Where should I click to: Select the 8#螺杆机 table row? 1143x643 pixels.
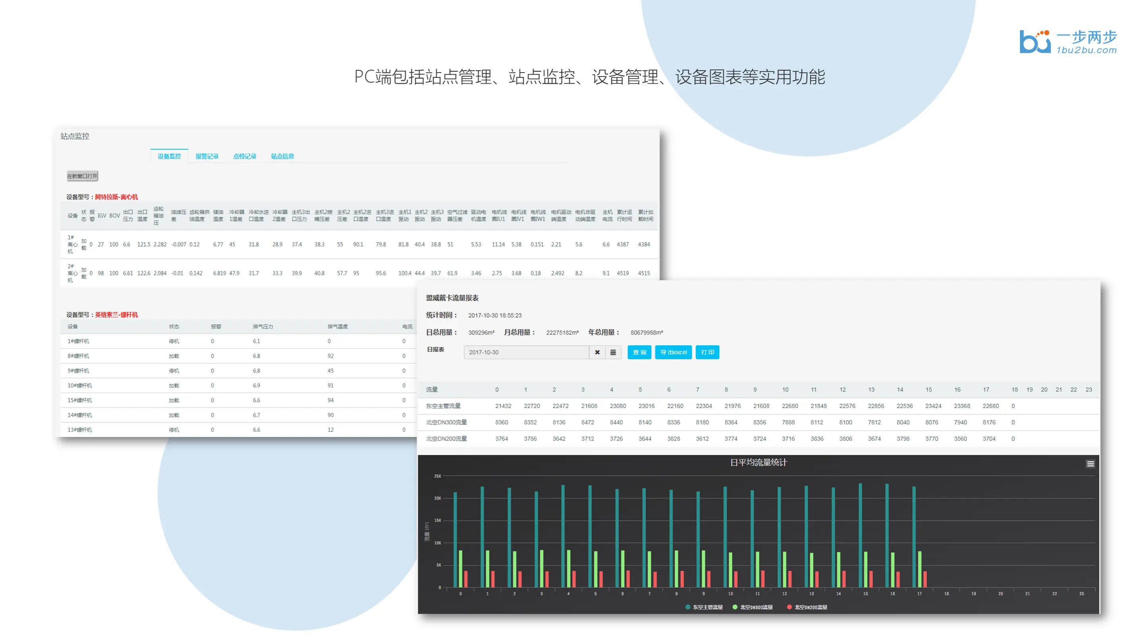click(x=78, y=356)
